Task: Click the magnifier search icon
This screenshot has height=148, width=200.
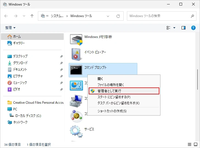Action: (192, 16)
